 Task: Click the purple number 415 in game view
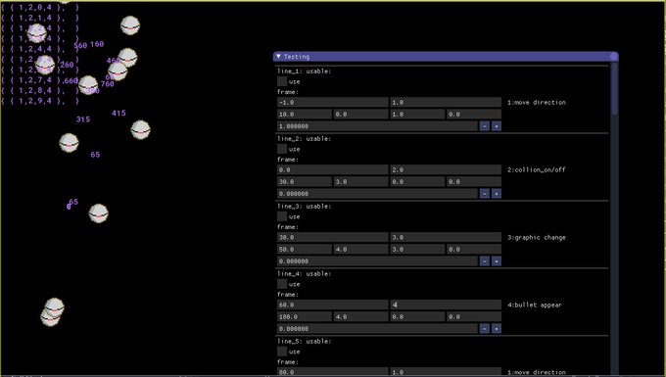coord(119,113)
